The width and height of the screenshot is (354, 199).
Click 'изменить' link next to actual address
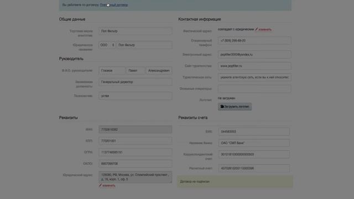pyautogui.click(x=265, y=29)
